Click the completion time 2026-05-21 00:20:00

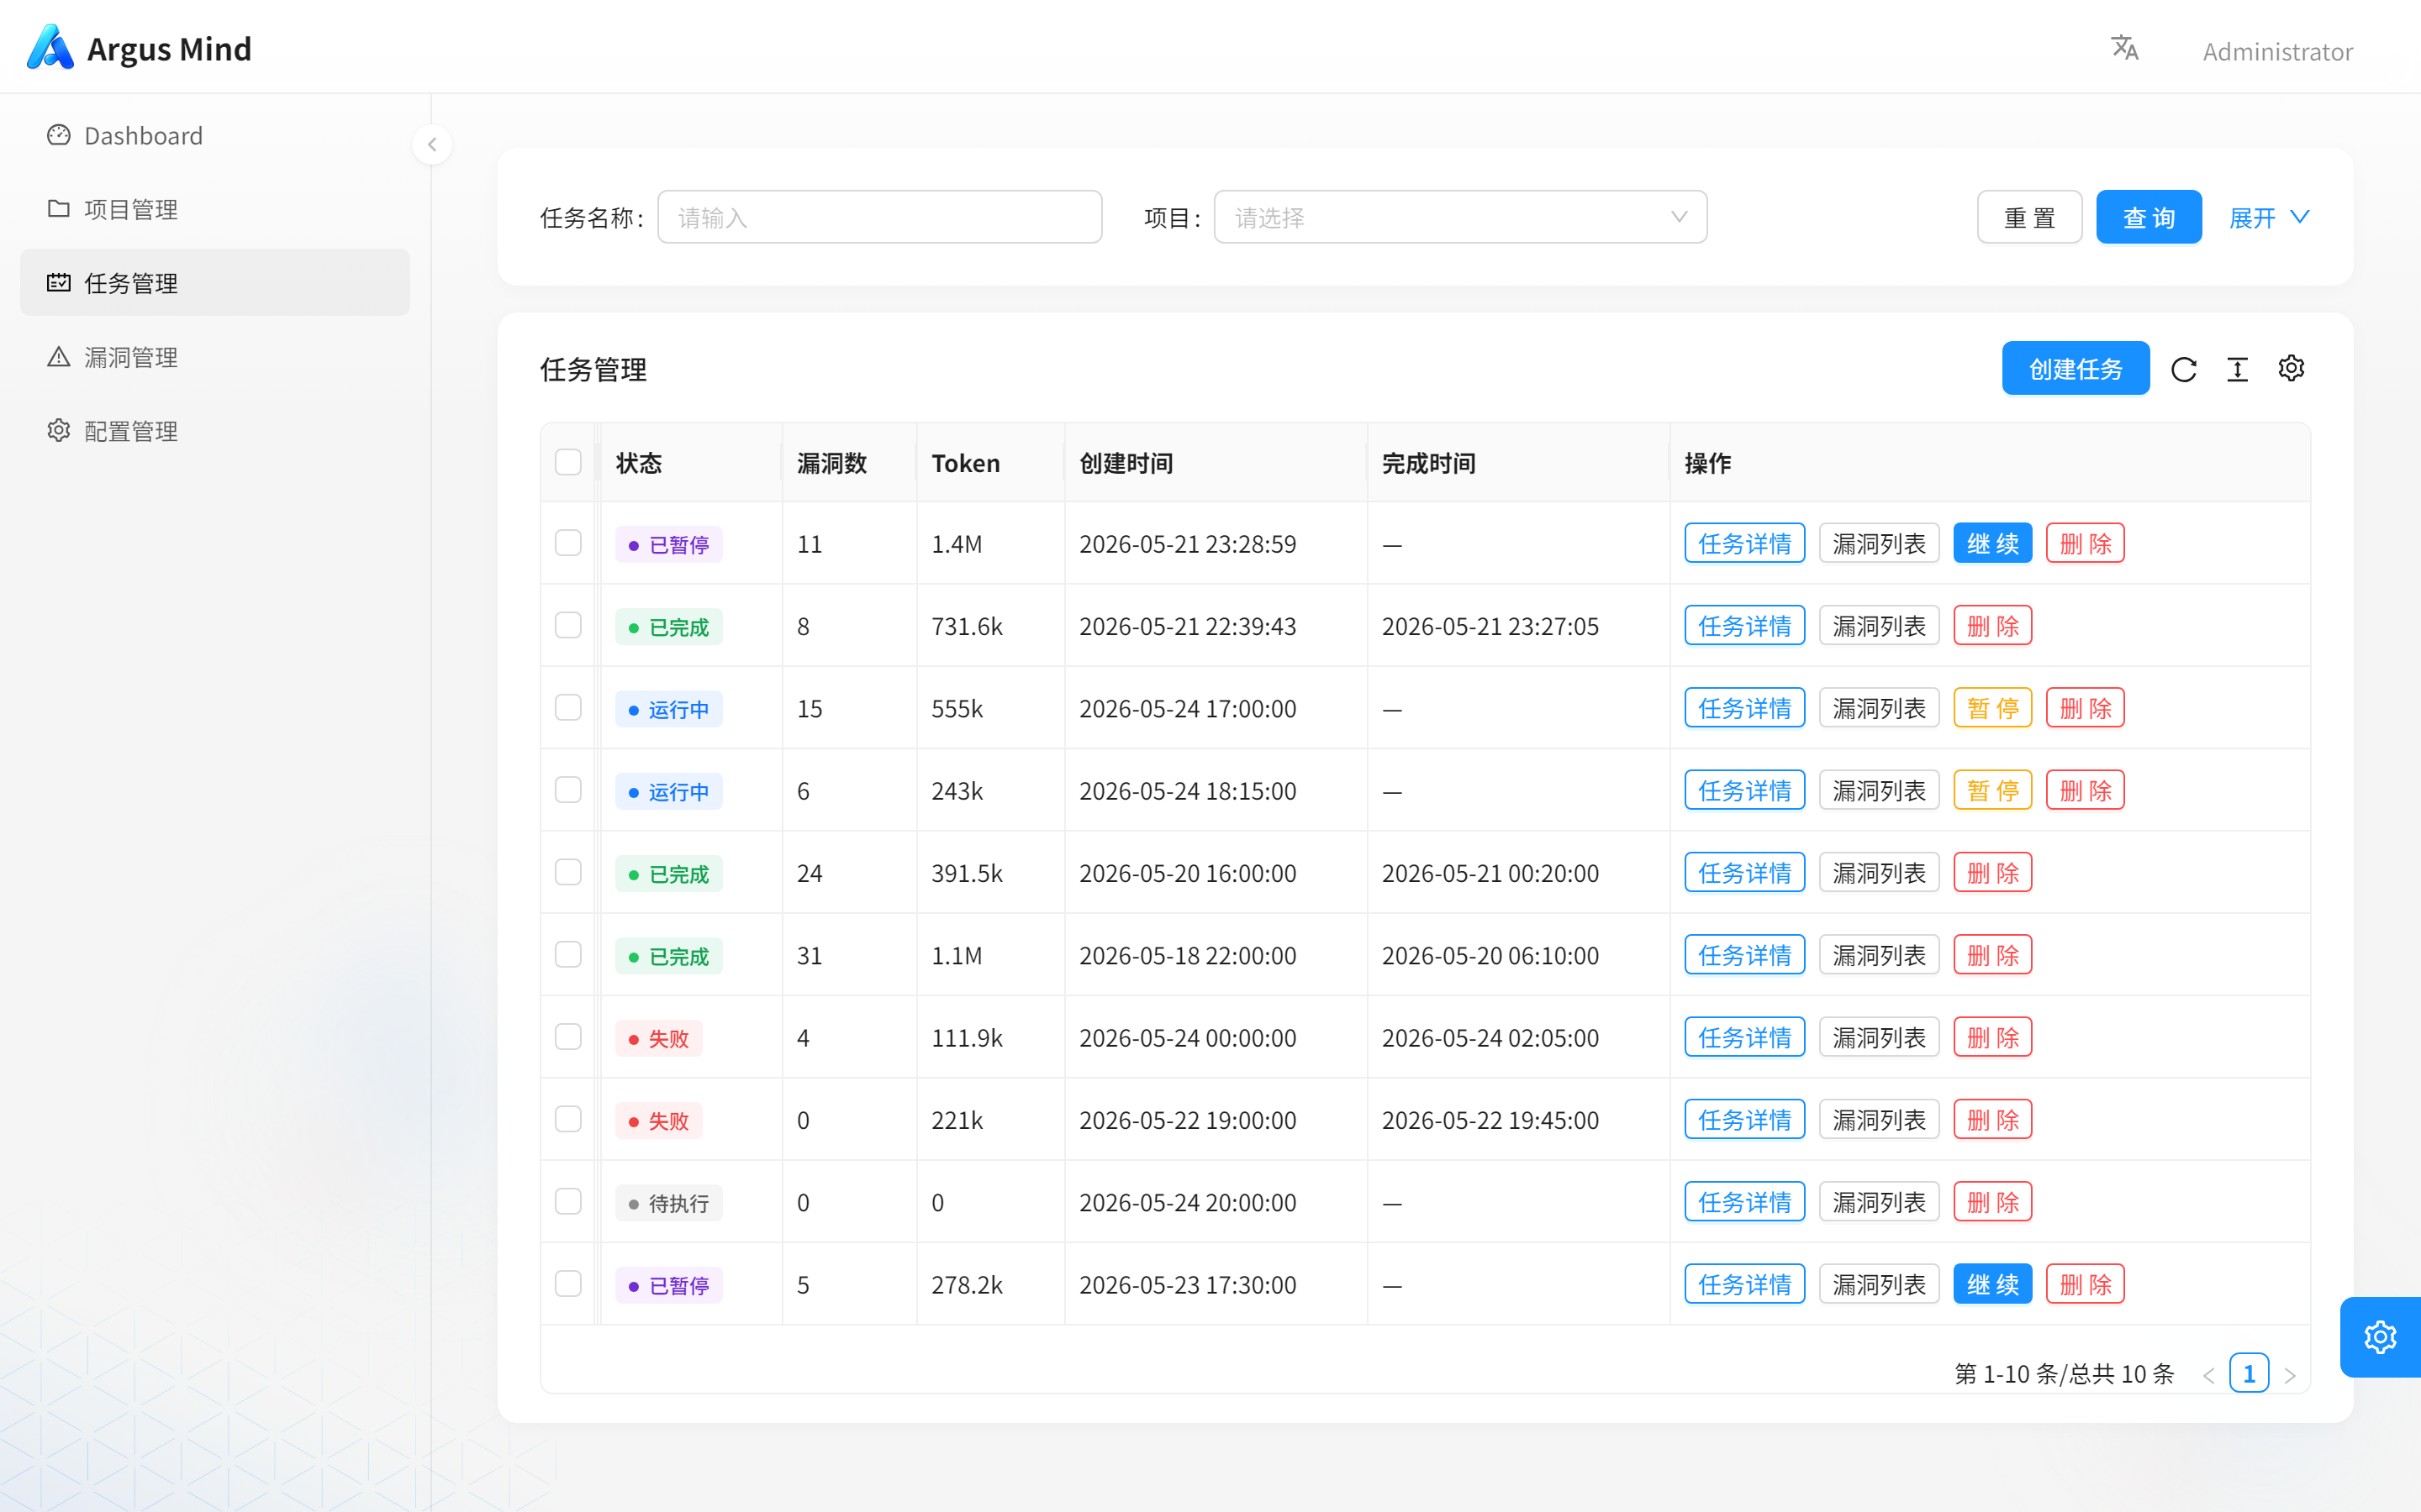(x=1490, y=873)
